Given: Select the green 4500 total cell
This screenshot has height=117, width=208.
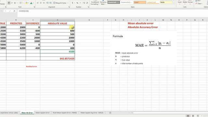Looking at the screenshot, I should (x=58, y=52).
